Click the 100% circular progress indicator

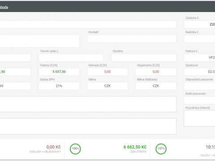click(75, 148)
